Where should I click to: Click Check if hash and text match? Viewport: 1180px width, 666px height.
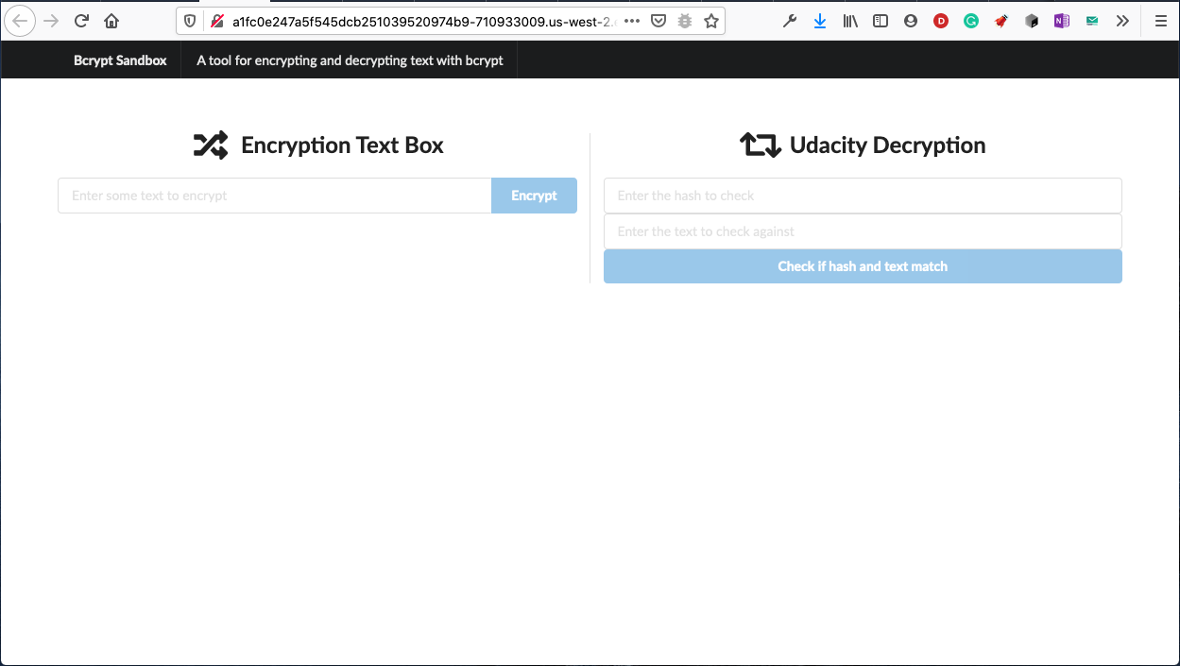tap(862, 266)
